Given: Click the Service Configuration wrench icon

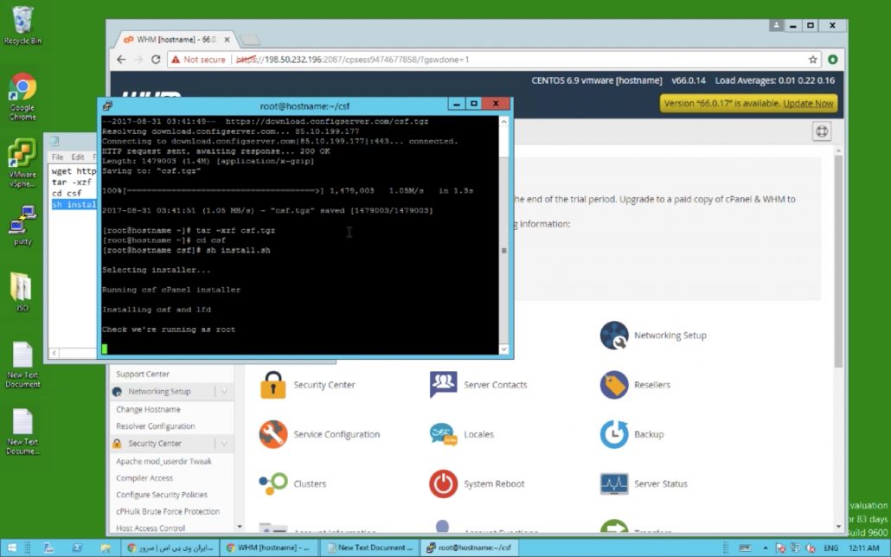Looking at the screenshot, I should (x=273, y=434).
